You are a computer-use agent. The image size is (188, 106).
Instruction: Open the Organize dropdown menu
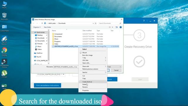tap(37, 27)
